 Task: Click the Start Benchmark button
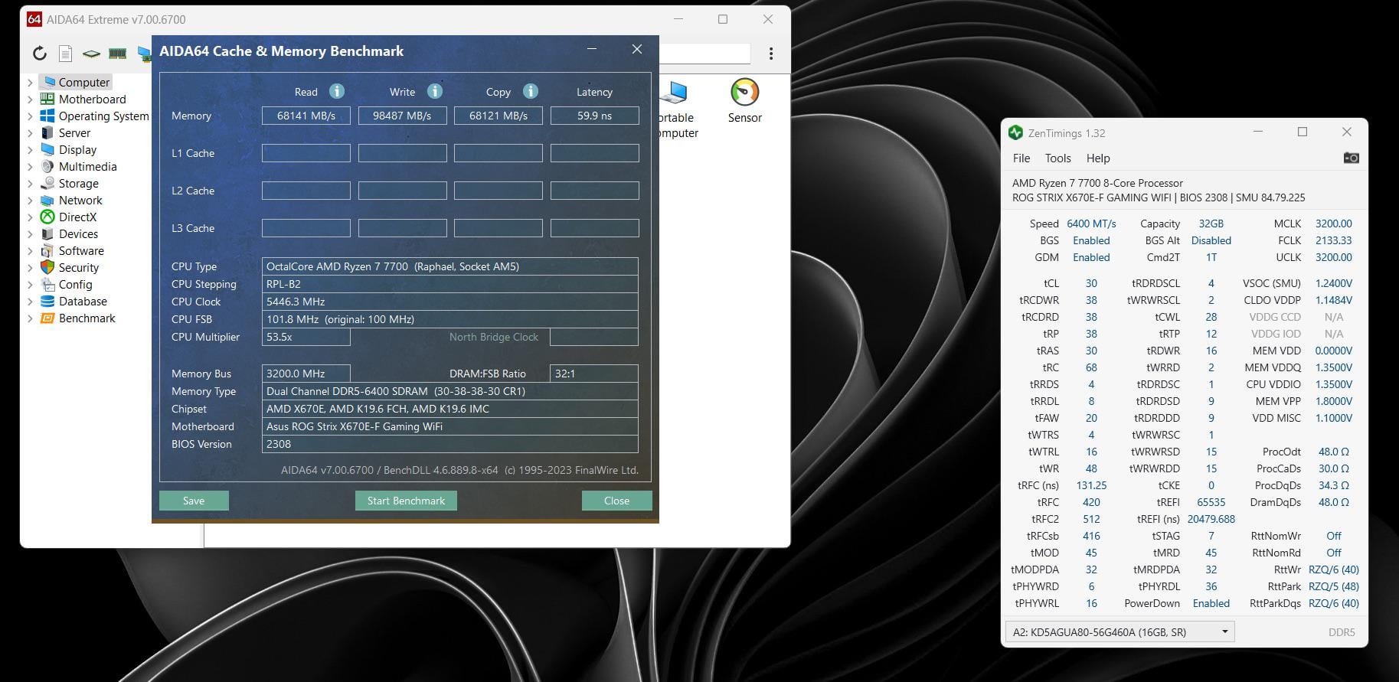click(406, 501)
